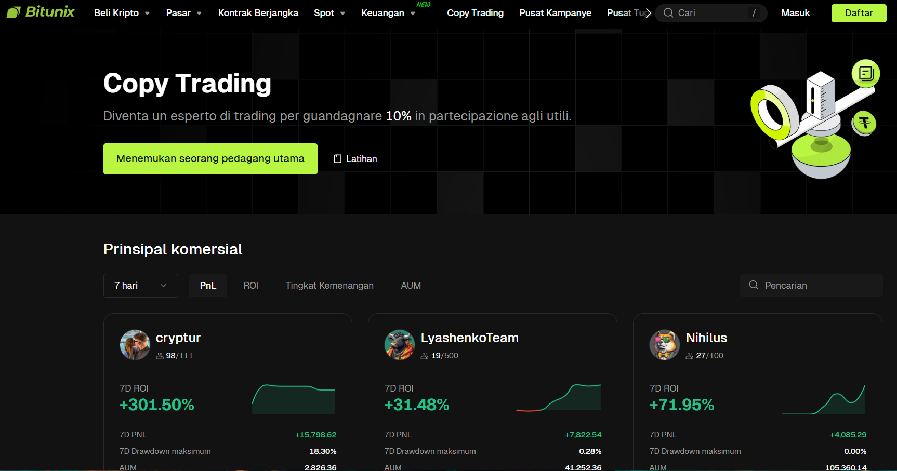The height and width of the screenshot is (471, 897).
Task: Click Nihilus's 7D ROI chart
Action: pos(824,399)
